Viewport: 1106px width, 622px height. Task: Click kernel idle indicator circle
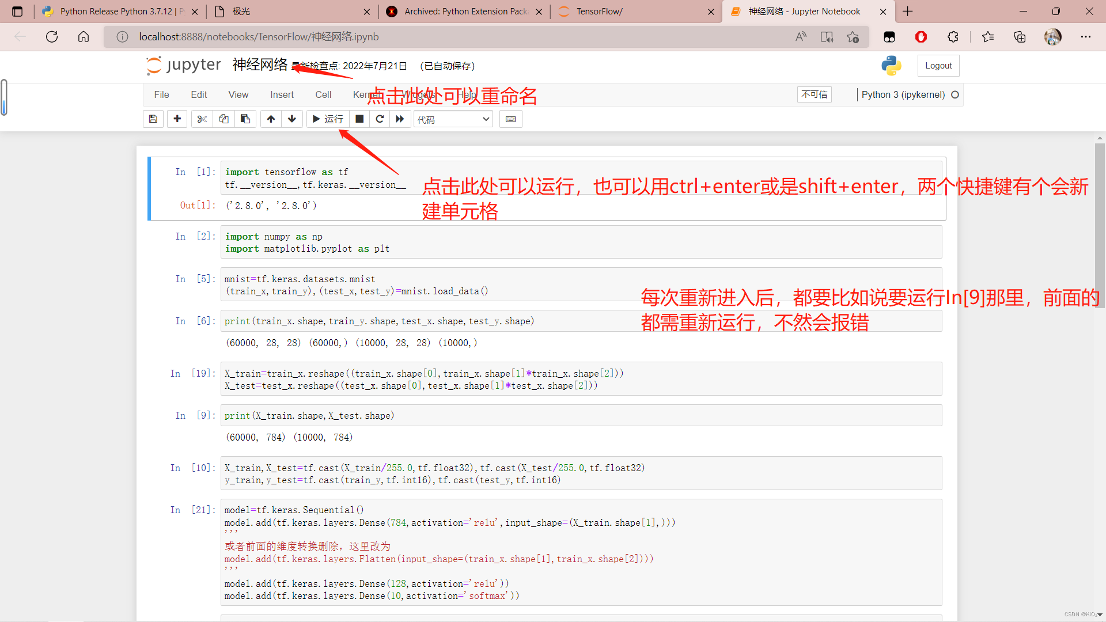point(955,94)
